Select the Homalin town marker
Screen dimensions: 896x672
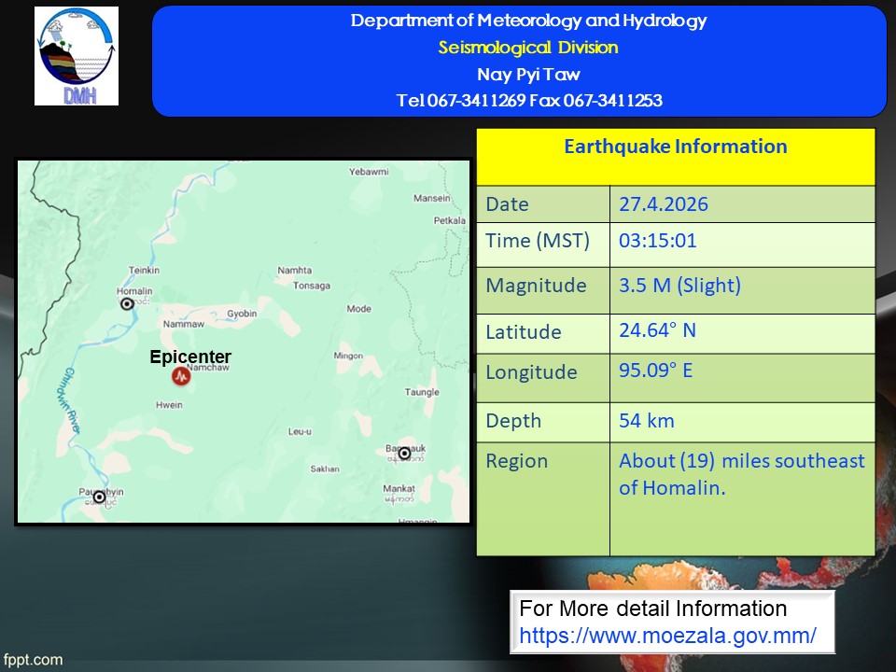[x=127, y=303]
